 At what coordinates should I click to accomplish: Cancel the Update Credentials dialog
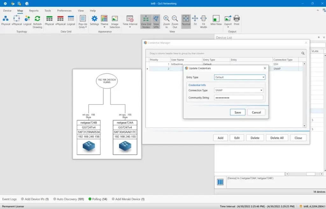tap(256, 112)
